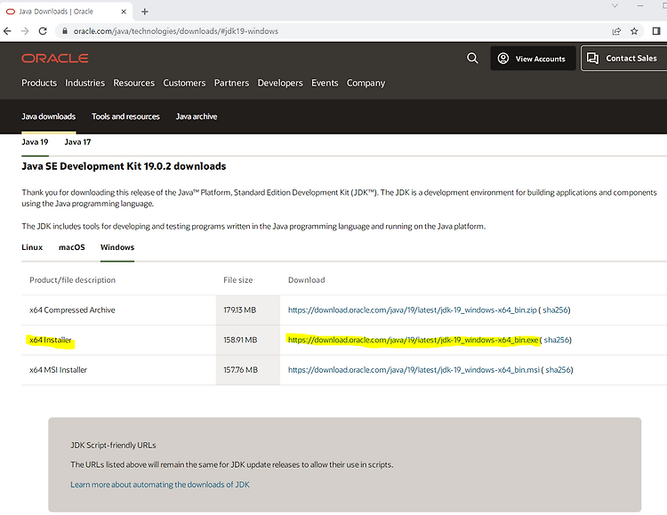Minimize the browser window
This screenshot has width=667, height=515.
(640, 5)
